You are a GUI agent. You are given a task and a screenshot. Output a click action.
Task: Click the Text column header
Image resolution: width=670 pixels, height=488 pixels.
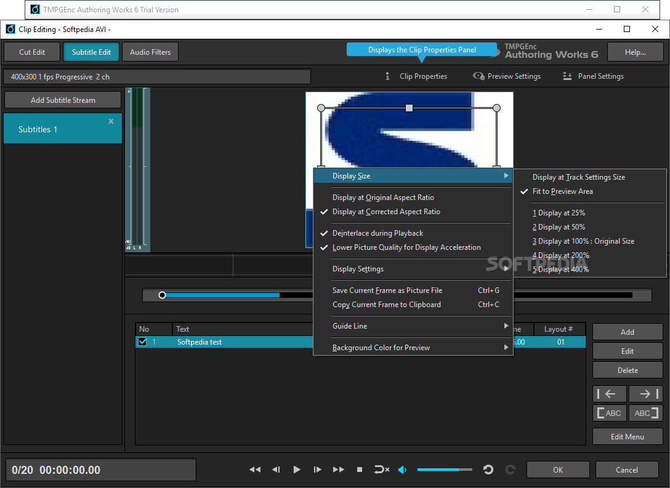[243, 329]
